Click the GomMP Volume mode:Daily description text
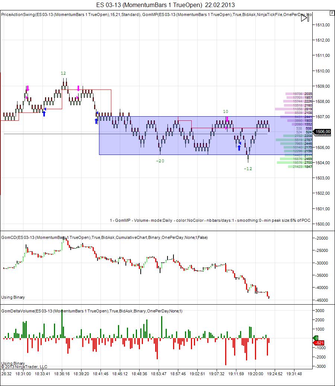The height and width of the screenshot is (386, 335). [210, 220]
